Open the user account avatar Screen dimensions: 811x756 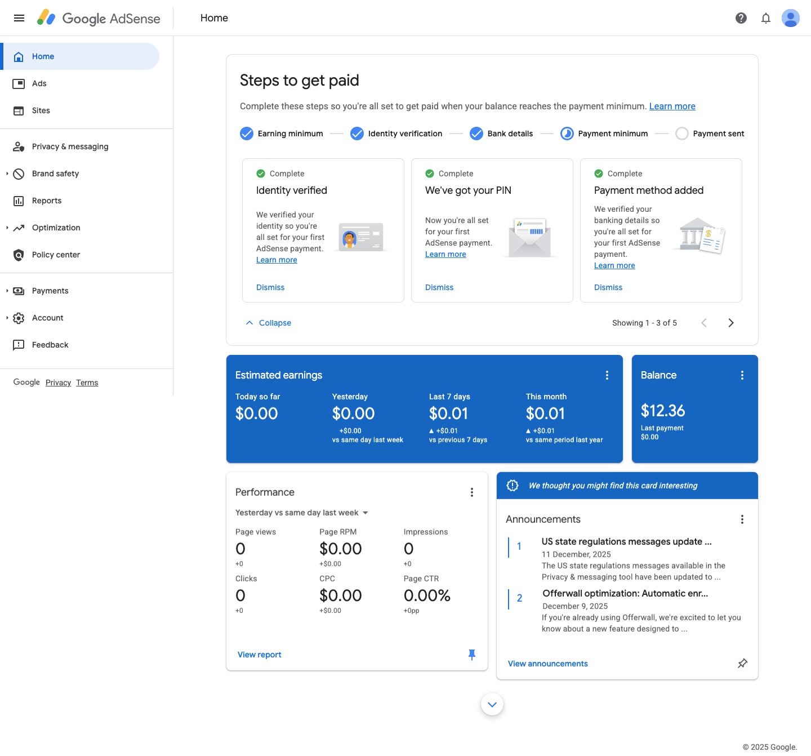pyautogui.click(x=790, y=18)
